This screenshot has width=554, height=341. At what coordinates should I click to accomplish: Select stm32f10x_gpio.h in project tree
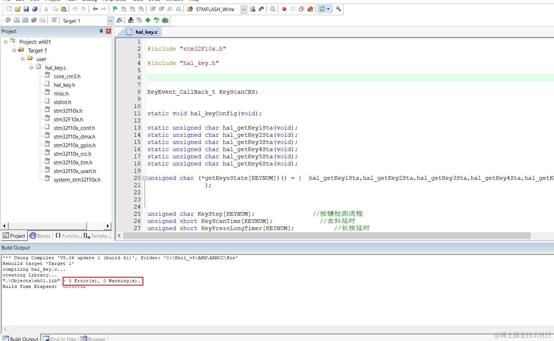coord(75,145)
